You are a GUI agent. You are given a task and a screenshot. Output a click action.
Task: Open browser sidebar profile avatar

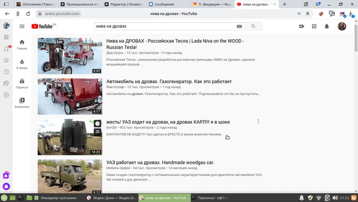[7, 25]
